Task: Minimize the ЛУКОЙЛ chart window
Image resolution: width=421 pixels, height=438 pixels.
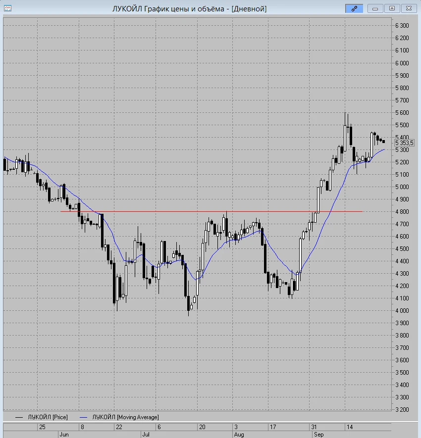Action: coord(375,8)
